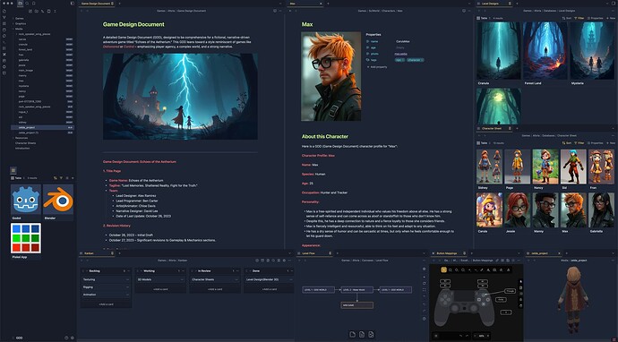Open Table view dropdown in Level Designs
This screenshot has height=342, width=618.
[483, 18]
